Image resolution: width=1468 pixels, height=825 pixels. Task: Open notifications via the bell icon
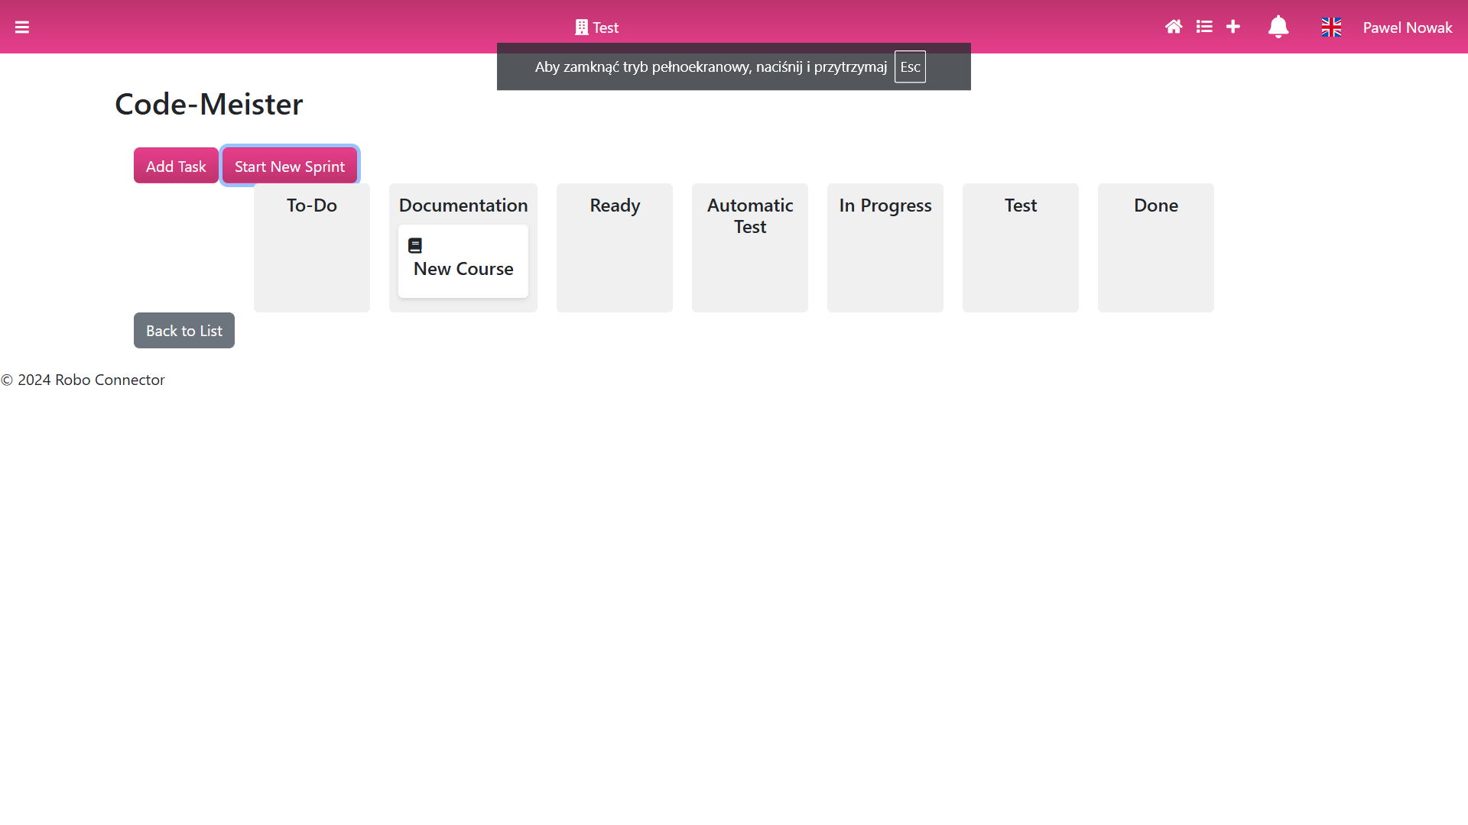coord(1278,27)
